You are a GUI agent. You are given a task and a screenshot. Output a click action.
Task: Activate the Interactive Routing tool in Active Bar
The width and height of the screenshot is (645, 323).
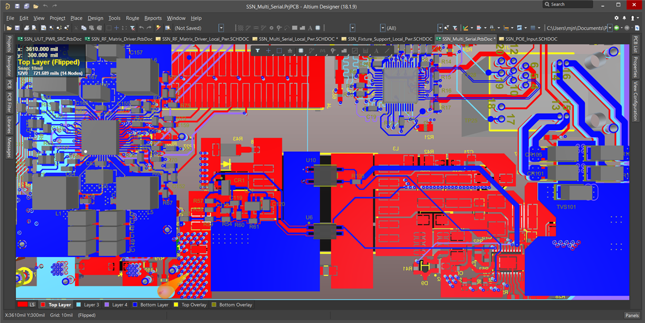(x=311, y=51)
